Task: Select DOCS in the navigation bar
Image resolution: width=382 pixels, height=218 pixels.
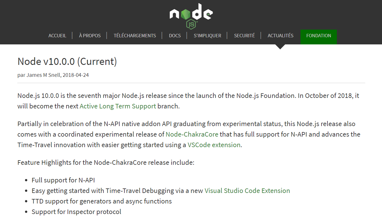Action: [175, 36]
